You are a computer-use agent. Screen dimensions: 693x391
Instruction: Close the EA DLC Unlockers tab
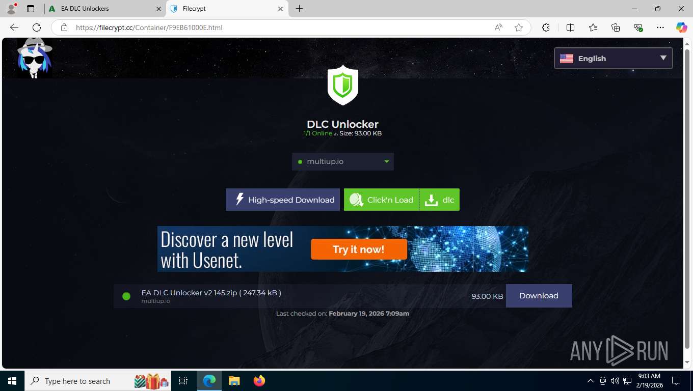click(x=158, y=9)
